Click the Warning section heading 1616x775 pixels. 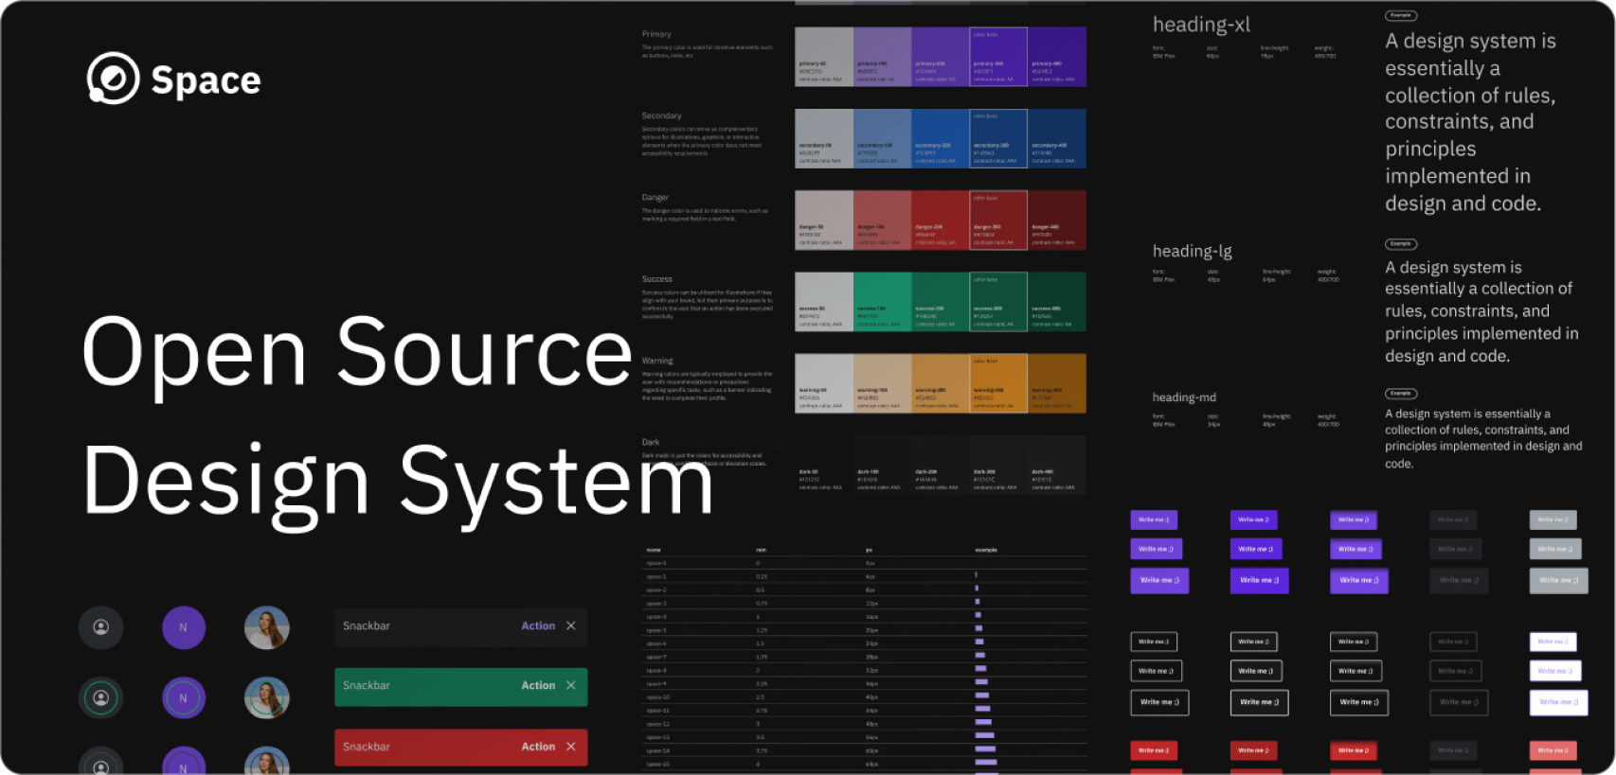click(657, 361)
